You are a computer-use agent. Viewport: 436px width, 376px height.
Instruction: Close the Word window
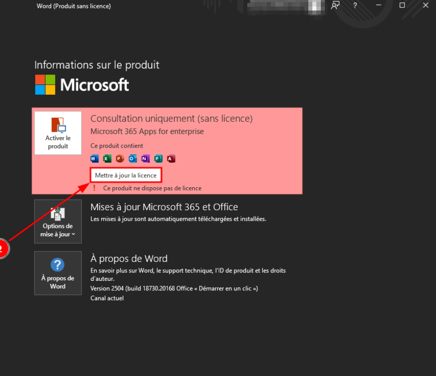click(x=425, y=6)
